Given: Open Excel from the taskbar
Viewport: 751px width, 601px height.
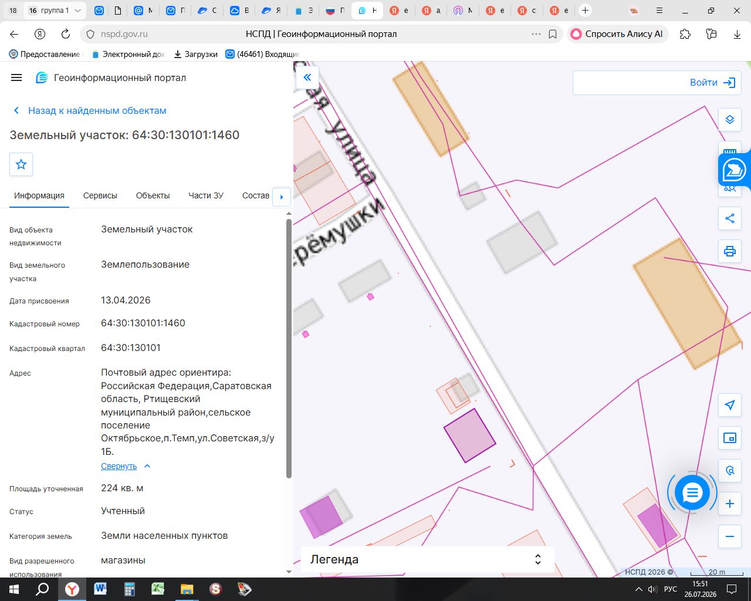Looking at the screenshot, I should tap(158, 589).
